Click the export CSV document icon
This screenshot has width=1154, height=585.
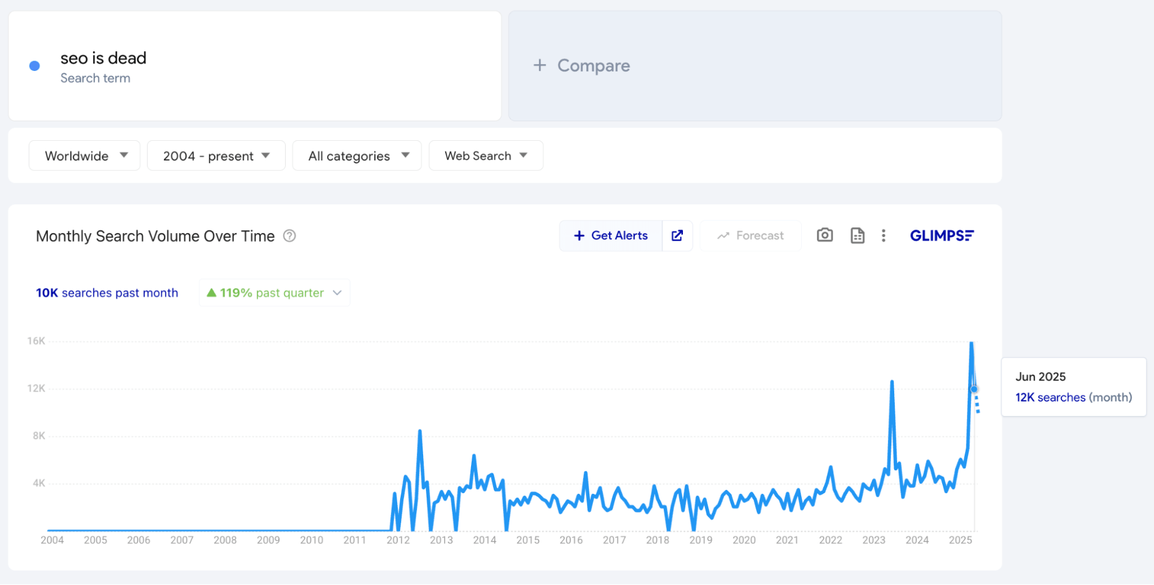[x=858, y=235]
